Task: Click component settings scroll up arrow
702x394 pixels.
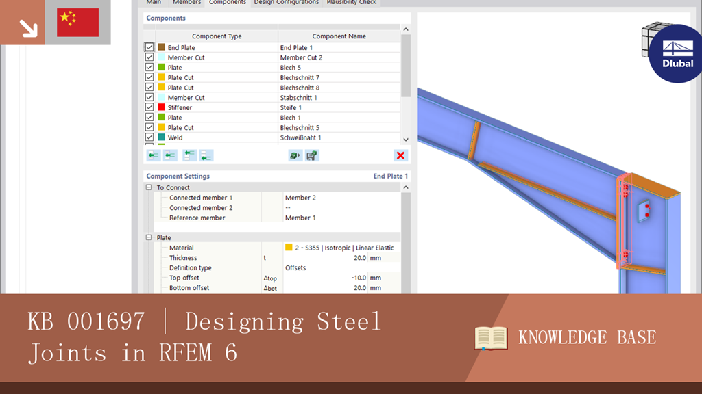Action: click(406, 187)
